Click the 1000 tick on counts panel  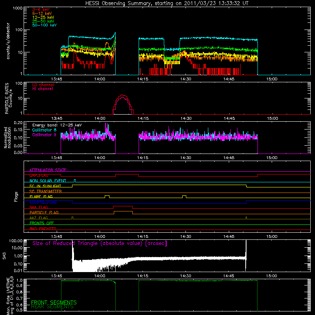coord(17,8)
